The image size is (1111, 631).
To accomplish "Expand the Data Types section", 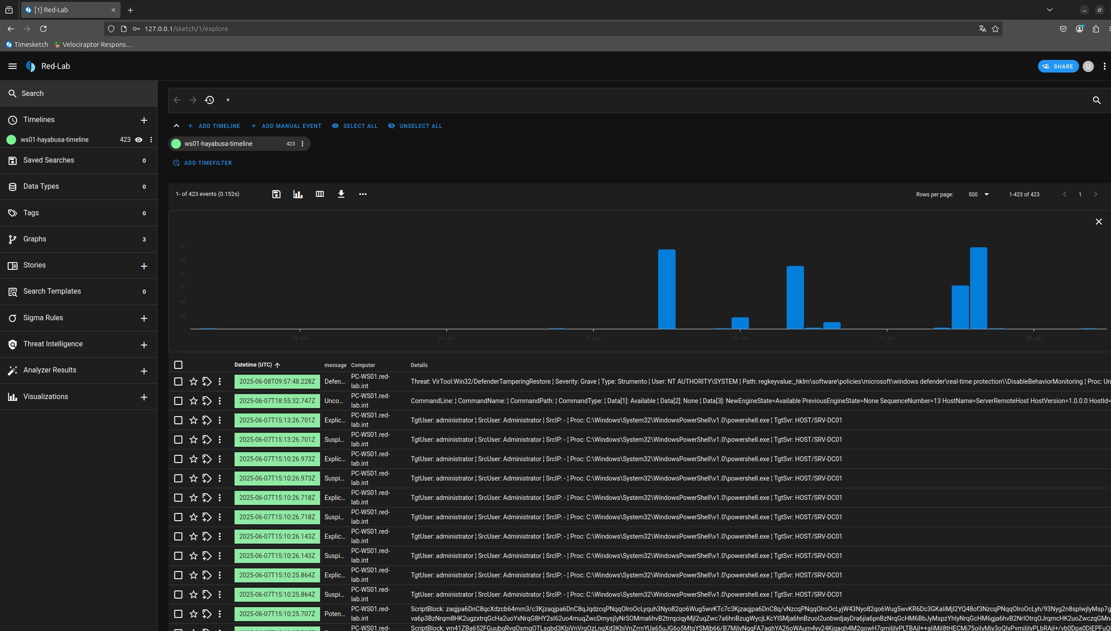I will [x=78, y=186].
